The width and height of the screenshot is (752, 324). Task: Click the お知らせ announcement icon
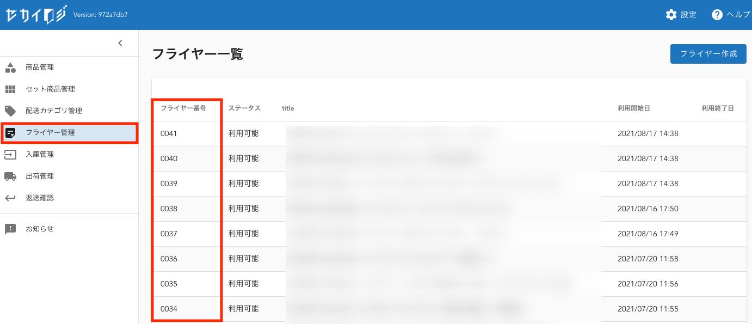(x=10, y=229)
